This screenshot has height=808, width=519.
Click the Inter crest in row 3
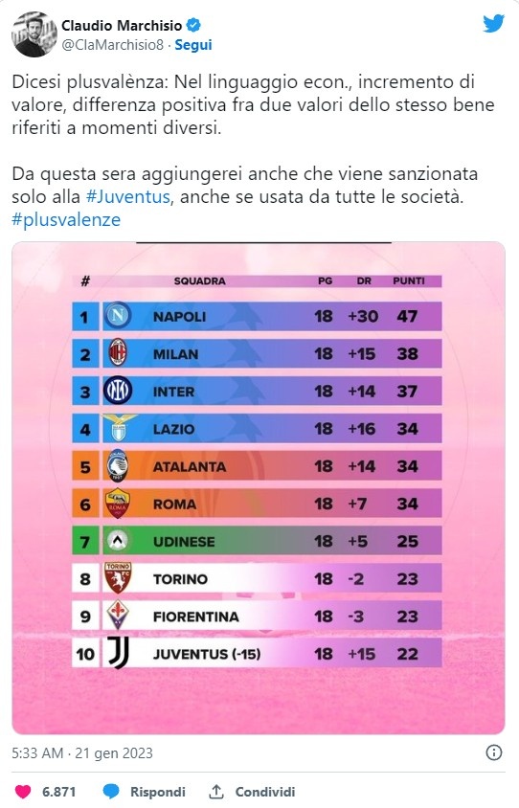coord(118,391)
